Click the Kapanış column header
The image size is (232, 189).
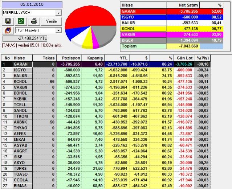click(95, 58)
